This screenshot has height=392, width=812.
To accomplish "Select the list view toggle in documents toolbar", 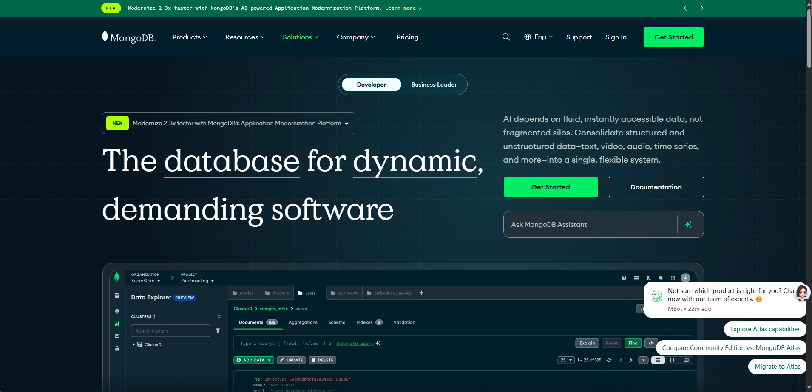I will click(658, 360).
